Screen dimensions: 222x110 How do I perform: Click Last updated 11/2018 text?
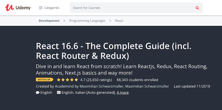[x=192, y=86]
